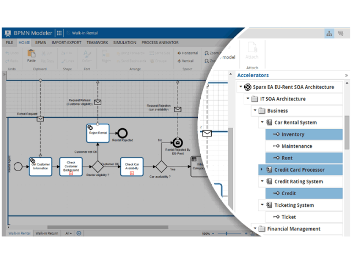This screenshot has width=352, height=264.
Task: Select the Maintenance interface item
Action: click(304, 146)
